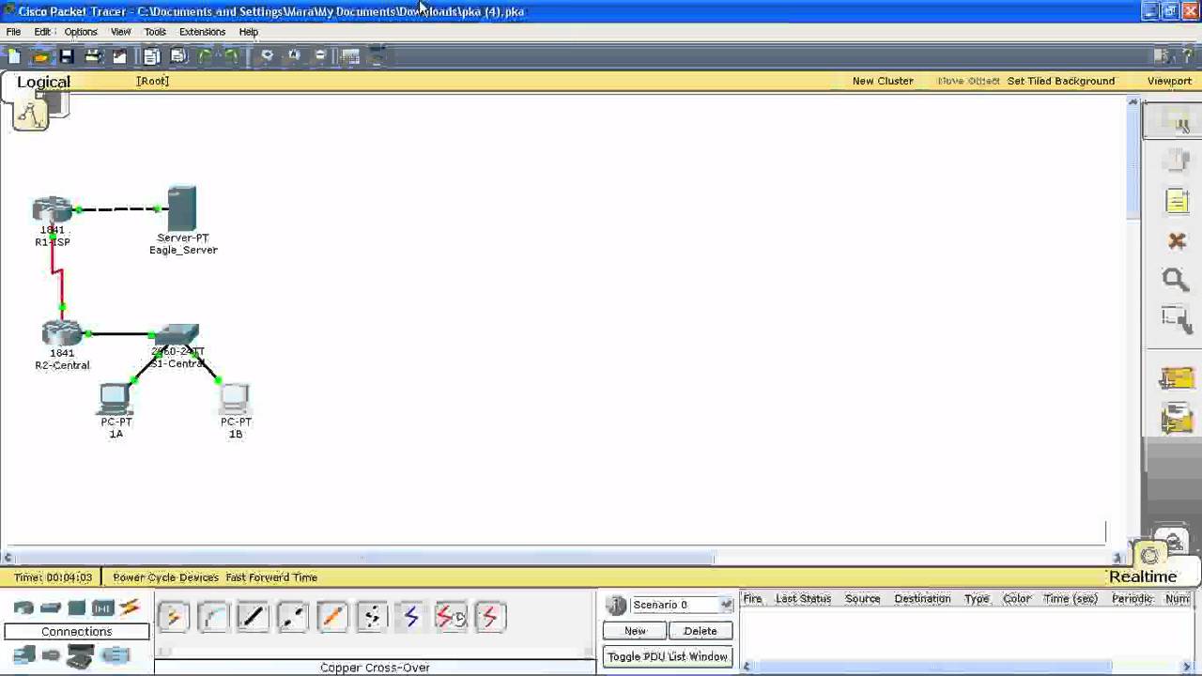Select the red X Delete tool
This screenshot has width=1202, height=676.
click(x=1177, y=241)
